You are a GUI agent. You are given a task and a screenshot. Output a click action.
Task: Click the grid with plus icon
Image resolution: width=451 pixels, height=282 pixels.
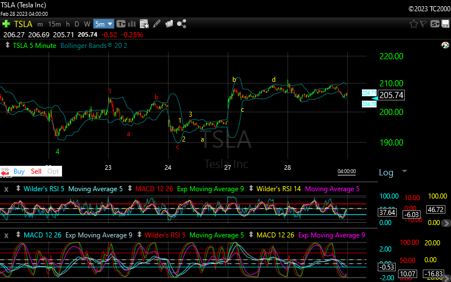tap(144, 24)
